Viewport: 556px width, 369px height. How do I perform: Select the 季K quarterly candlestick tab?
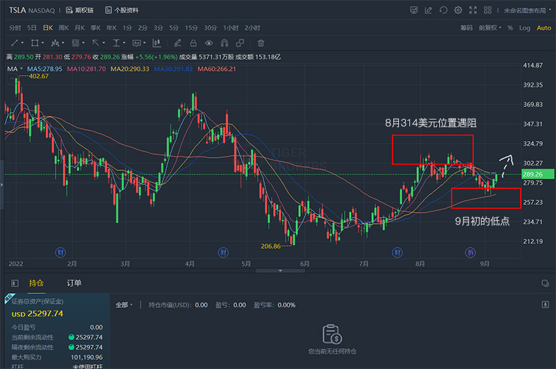pyautogui.click(x=96, y=28)
